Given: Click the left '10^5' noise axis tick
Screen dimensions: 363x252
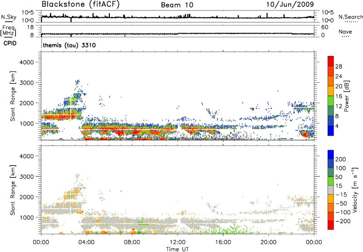Looking at the screenshot, I should (28, 12).
